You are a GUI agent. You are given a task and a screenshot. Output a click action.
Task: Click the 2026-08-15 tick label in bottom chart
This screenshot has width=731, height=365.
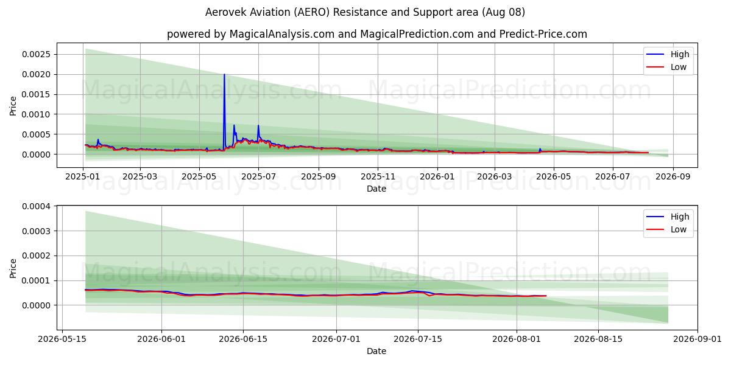[598, 339]
